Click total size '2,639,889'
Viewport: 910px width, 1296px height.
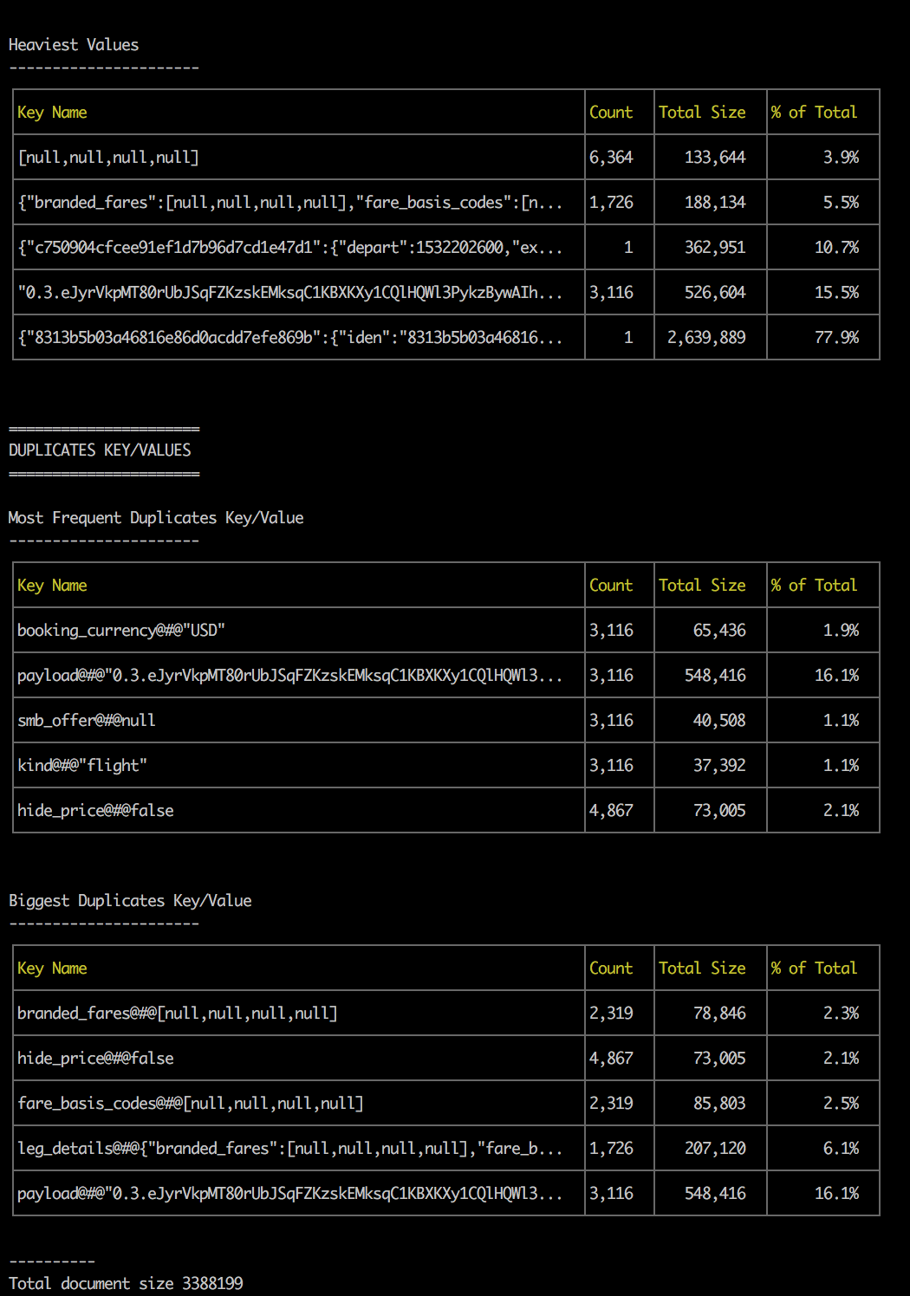pyautogui.click(x=706, y=338)
